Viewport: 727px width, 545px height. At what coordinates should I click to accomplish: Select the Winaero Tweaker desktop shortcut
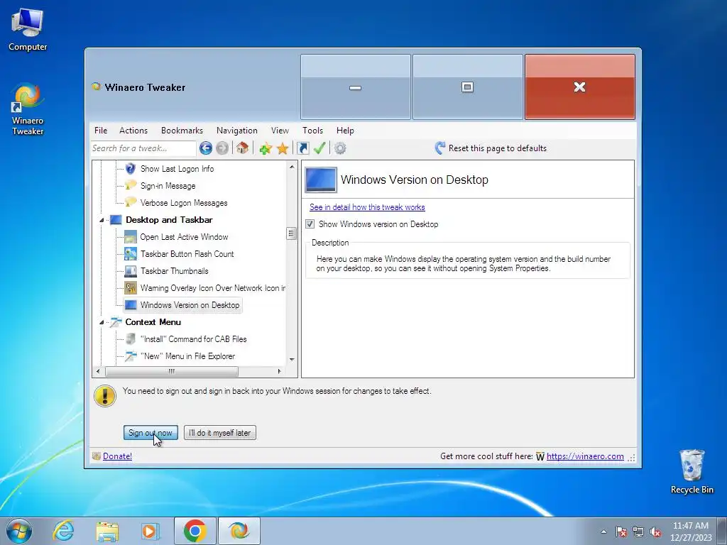(x=28, y=109)
